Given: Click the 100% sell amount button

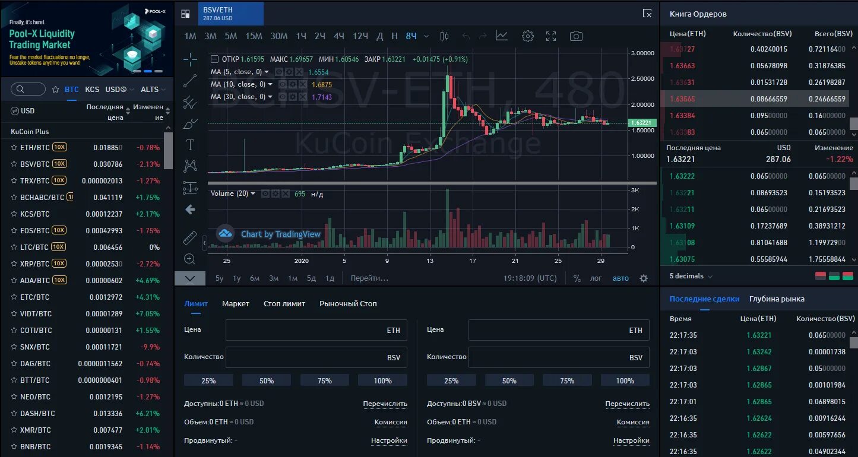Looking at the screenshot, I should pyautogui.click(x=625, y=380).
